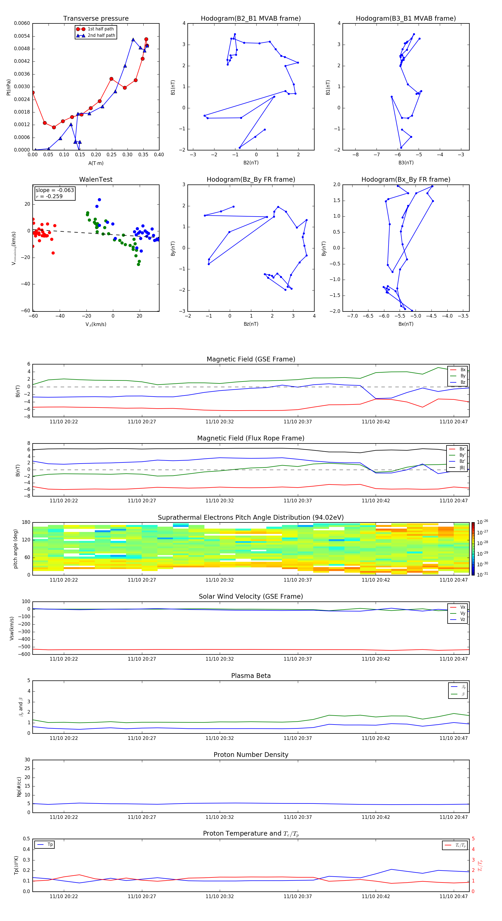The width and height of the screenshot is (502, 921).
Task: Click the A(T·m) x-axis label
Action: [96, 163]
